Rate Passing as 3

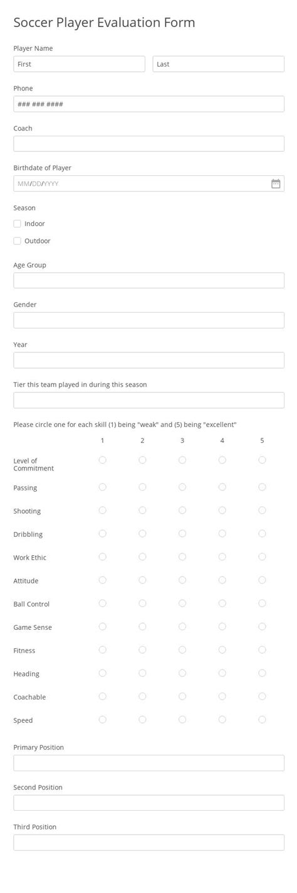pos(182,487)
